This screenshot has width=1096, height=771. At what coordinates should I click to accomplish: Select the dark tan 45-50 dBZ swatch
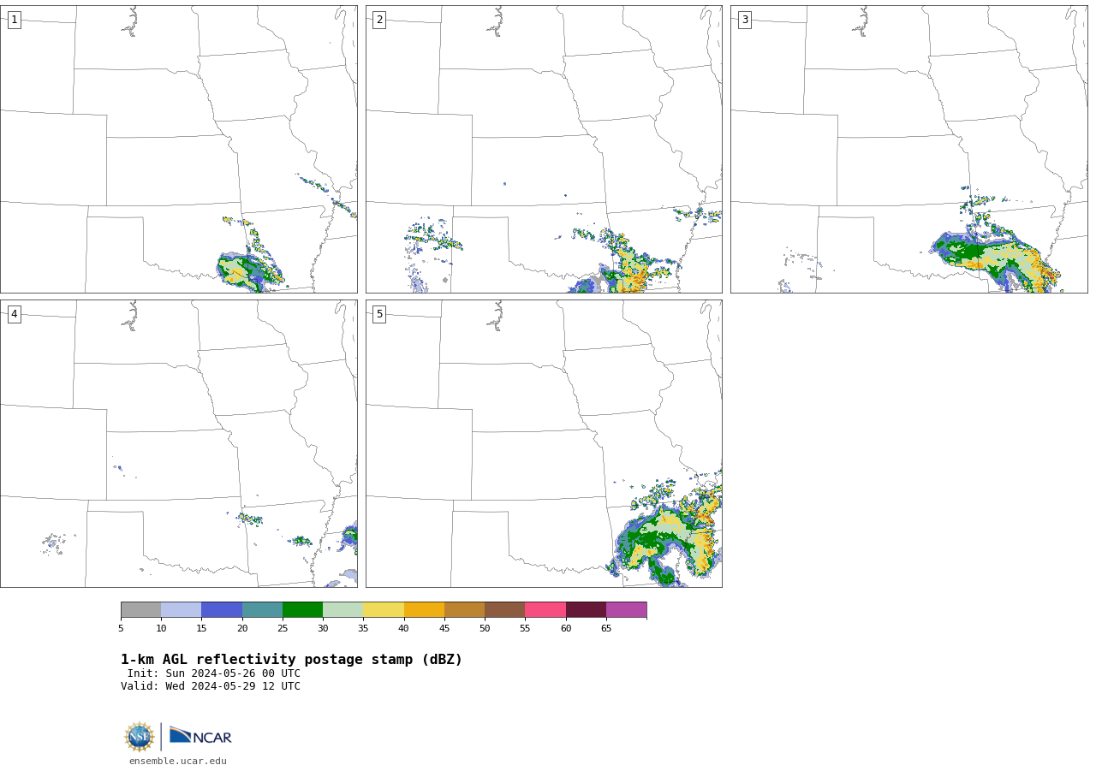[x=464, y=610]
